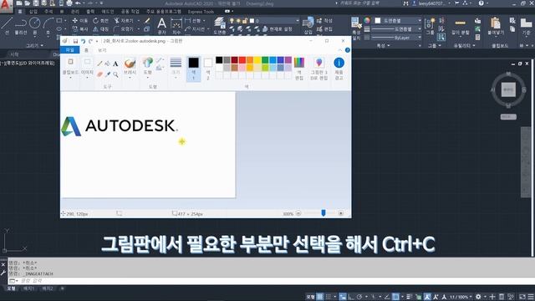Click AutoCAD Fillet button
The width and height of the screenshot is (535, 301).
click(x=125, y=29)
